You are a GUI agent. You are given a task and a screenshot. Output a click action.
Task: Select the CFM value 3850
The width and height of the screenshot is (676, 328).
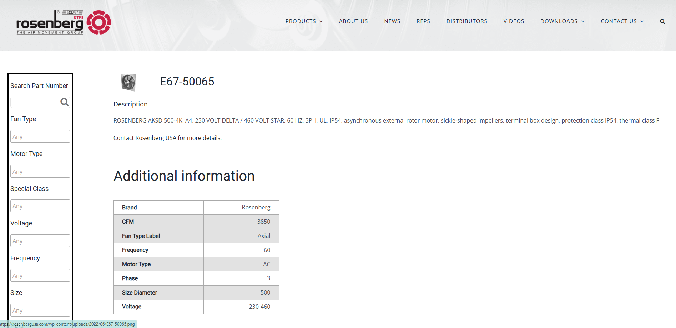pos(264,222)
